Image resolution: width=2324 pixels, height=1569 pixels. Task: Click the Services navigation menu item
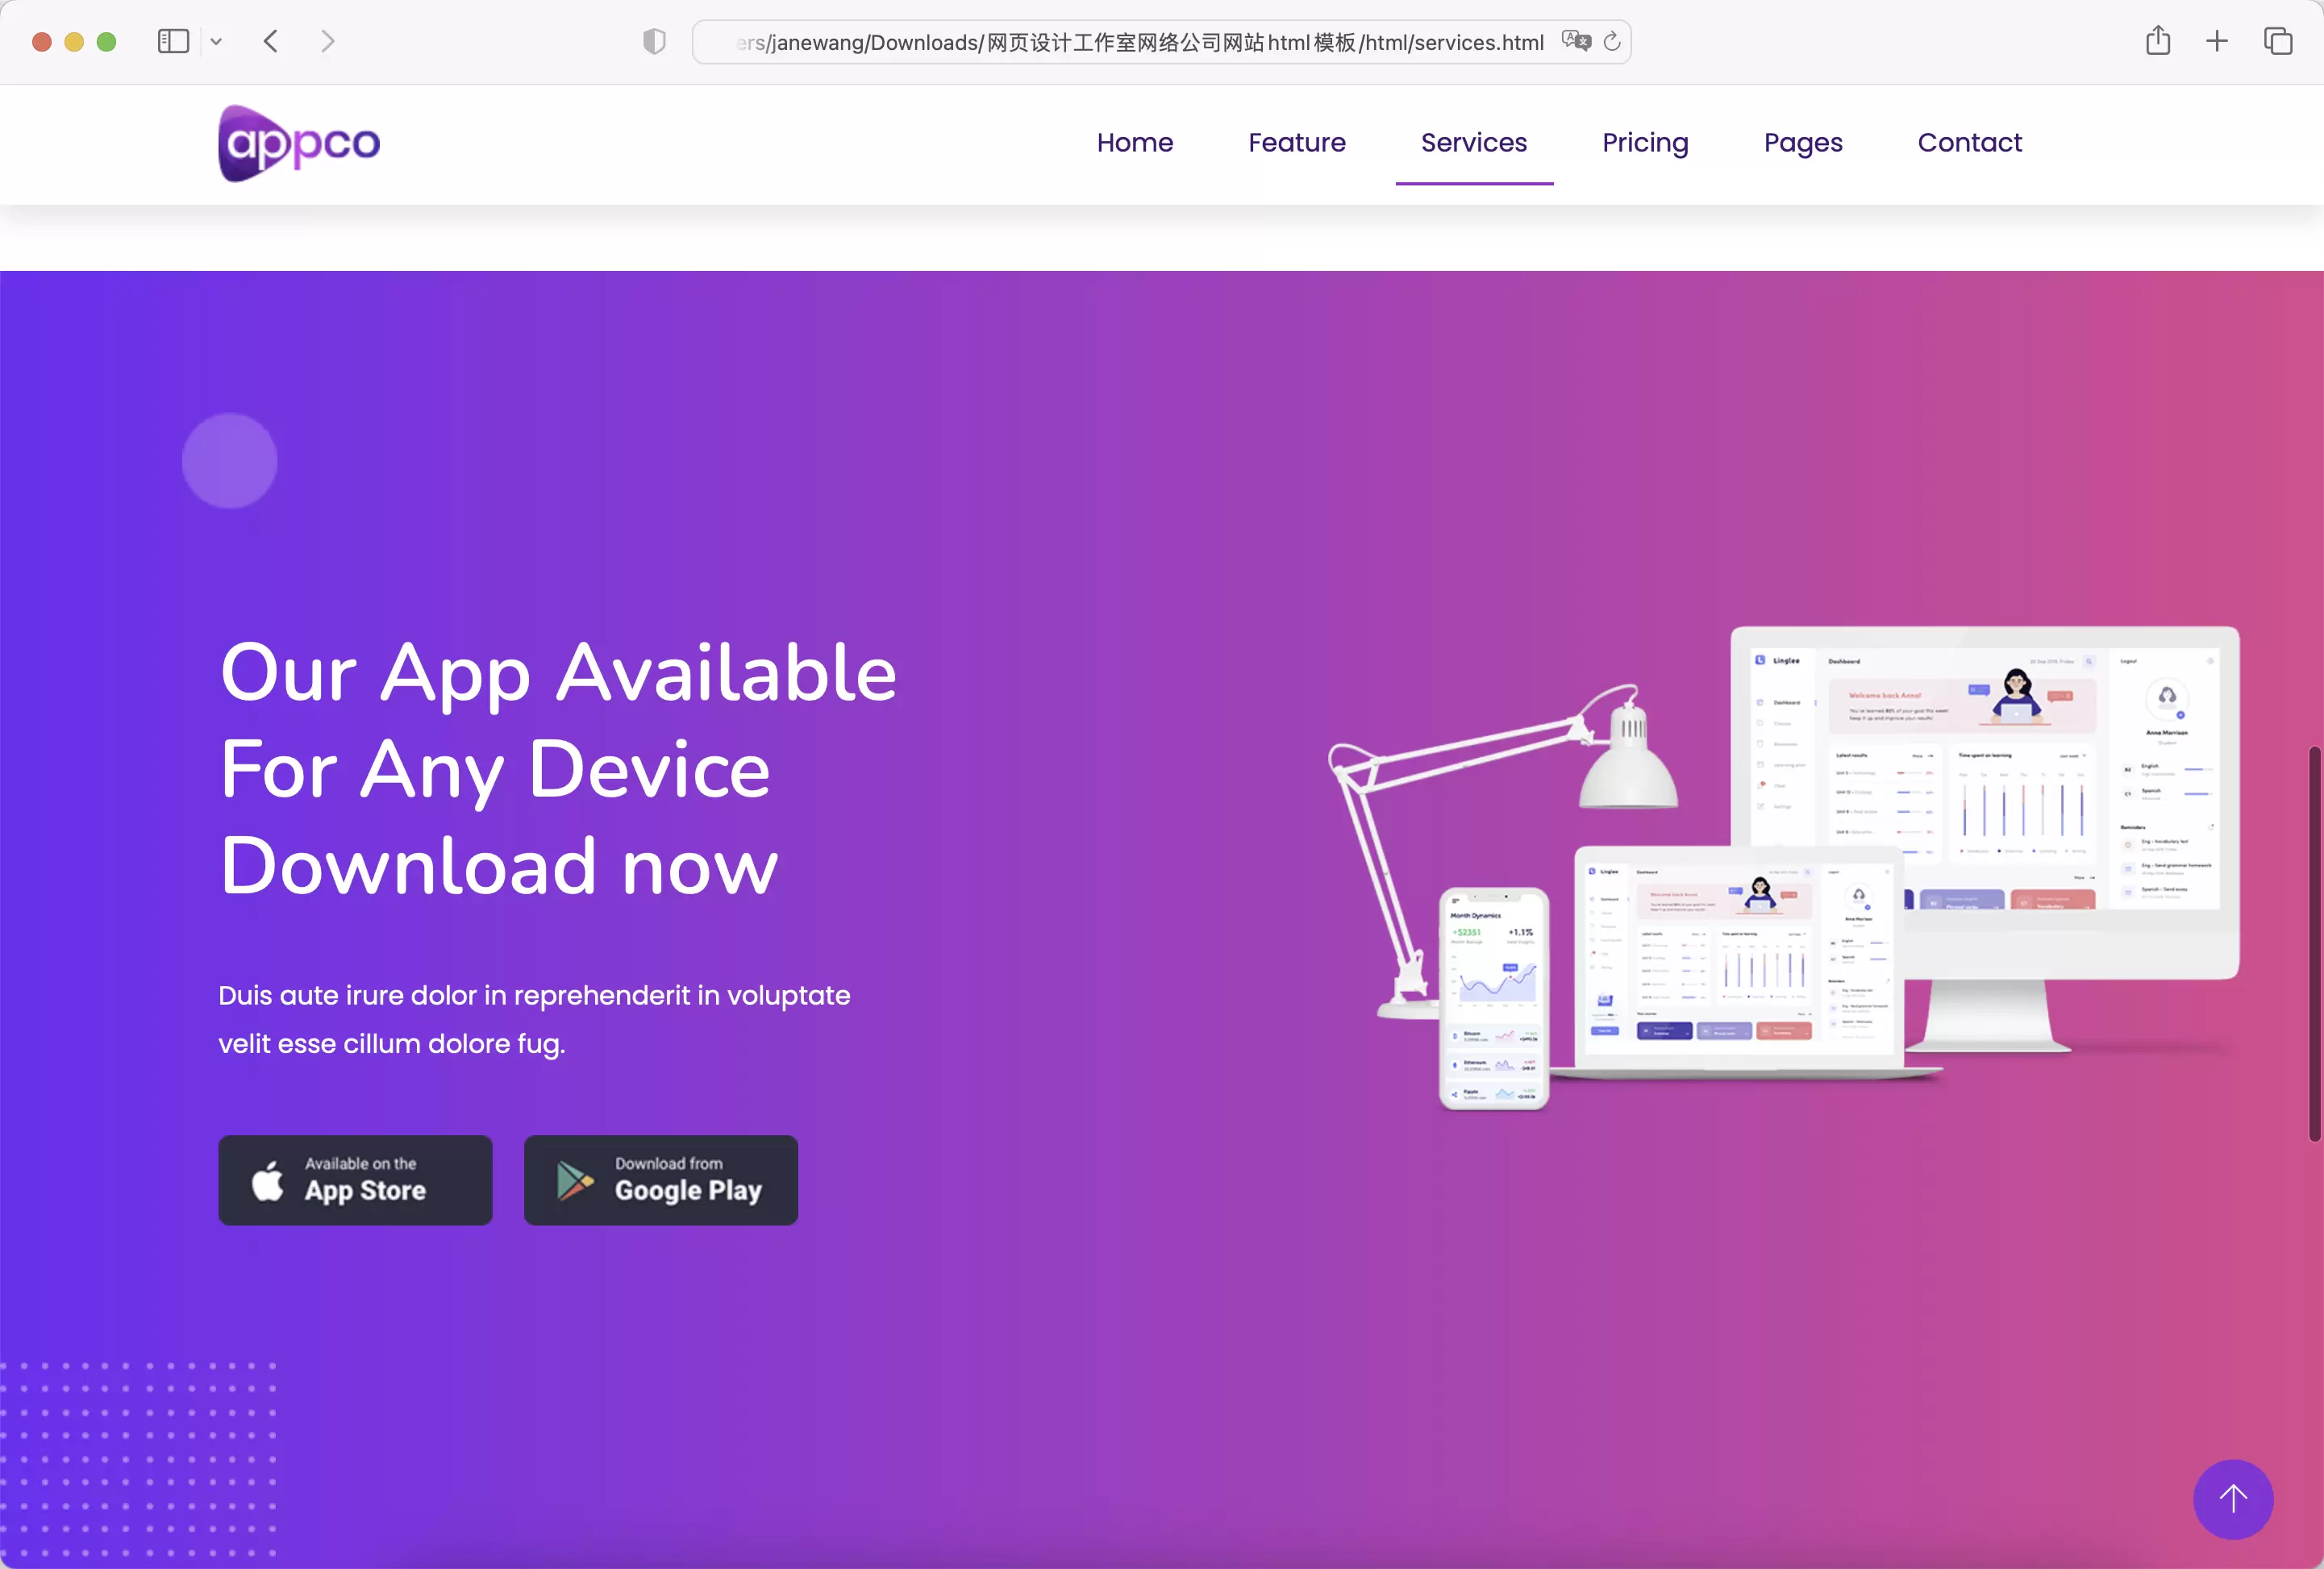[1472, 142]
